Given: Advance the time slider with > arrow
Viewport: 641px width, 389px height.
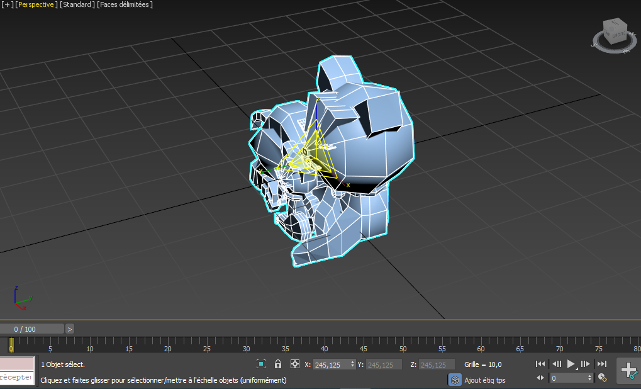Looking at the screenshot, I should pyautogui.click(x=69, y=329).
